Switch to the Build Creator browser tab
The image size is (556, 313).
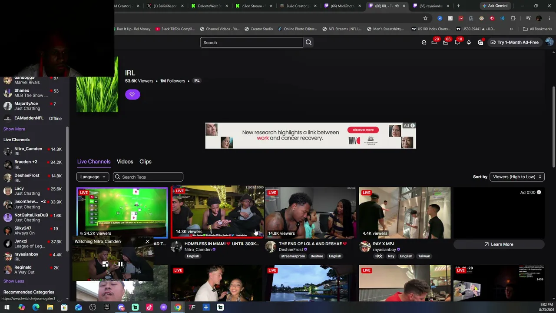298,6
